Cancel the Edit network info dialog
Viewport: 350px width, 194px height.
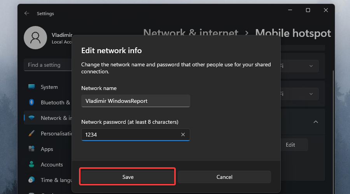pos(224,177)
